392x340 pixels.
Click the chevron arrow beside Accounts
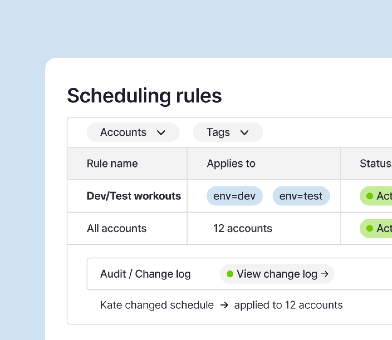click(161, 132)
